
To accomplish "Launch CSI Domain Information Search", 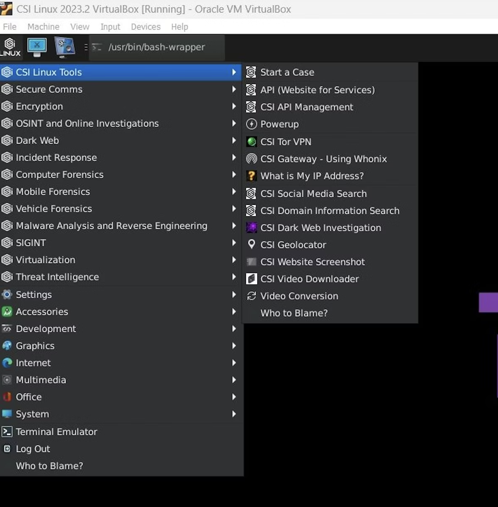I will pyautogui.click(x=330, y=211).
